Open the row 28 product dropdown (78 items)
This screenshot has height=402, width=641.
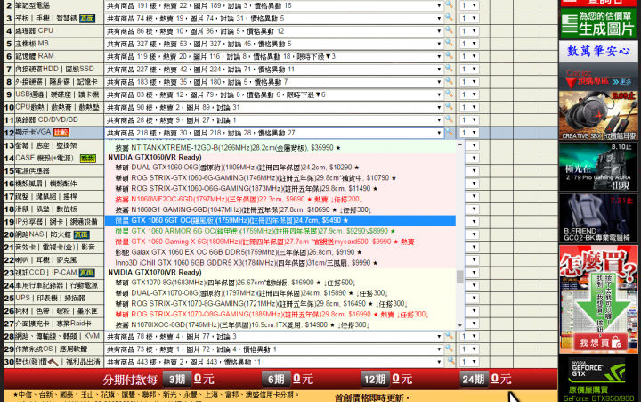pyautogui.click(x=274, y=337)
